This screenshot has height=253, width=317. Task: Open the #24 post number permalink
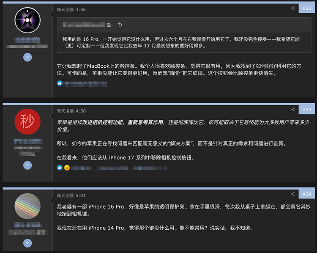(307, 194)
